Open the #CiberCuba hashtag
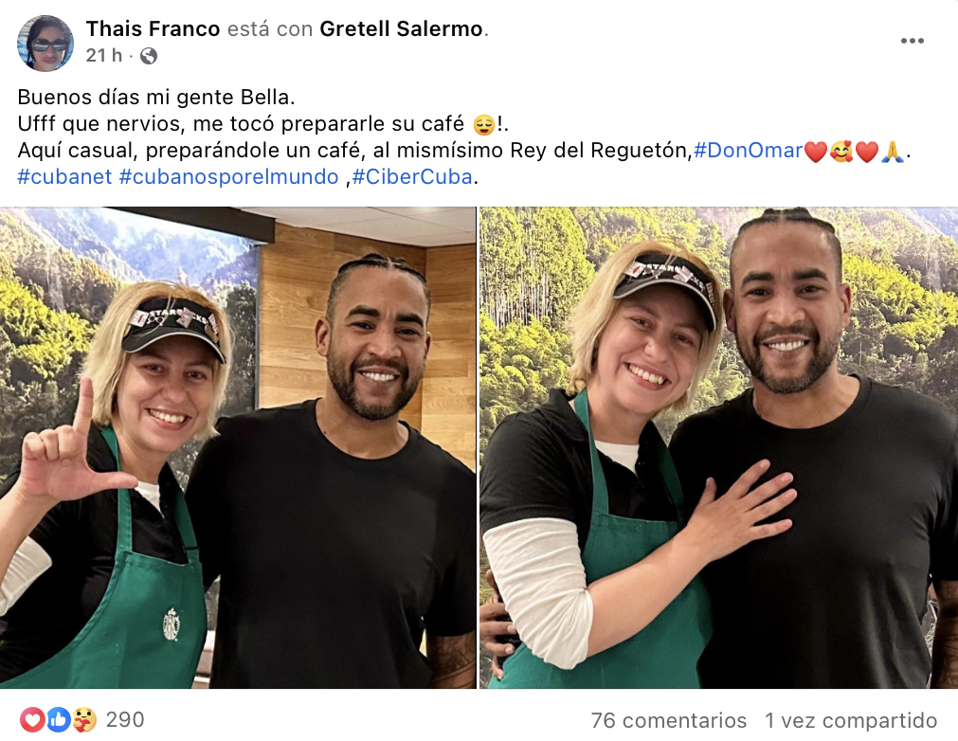 click(411, 176)
